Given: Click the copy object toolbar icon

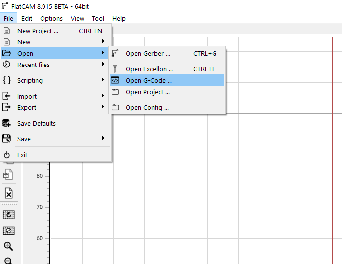Looking at the screenshot, I should (x=8, y=175).
